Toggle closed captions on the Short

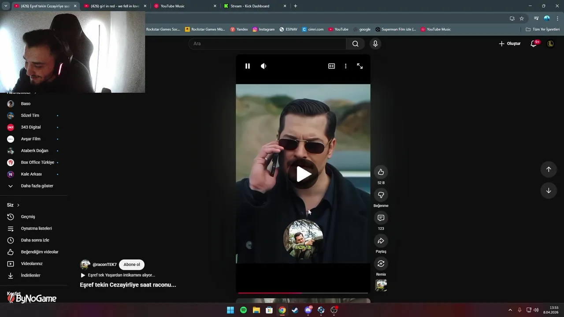pos(331,66)
